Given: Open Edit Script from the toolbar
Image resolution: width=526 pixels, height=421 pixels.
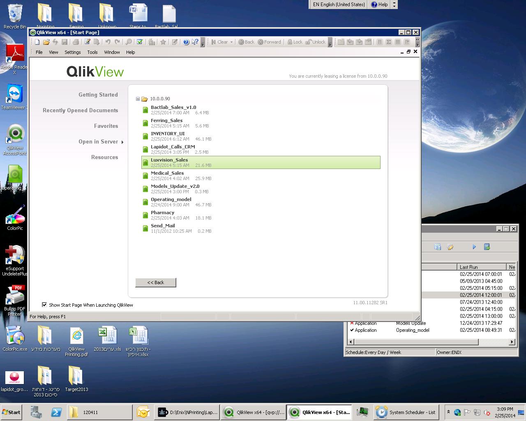Looking at the screenshot, I should [x=88, y=42].
